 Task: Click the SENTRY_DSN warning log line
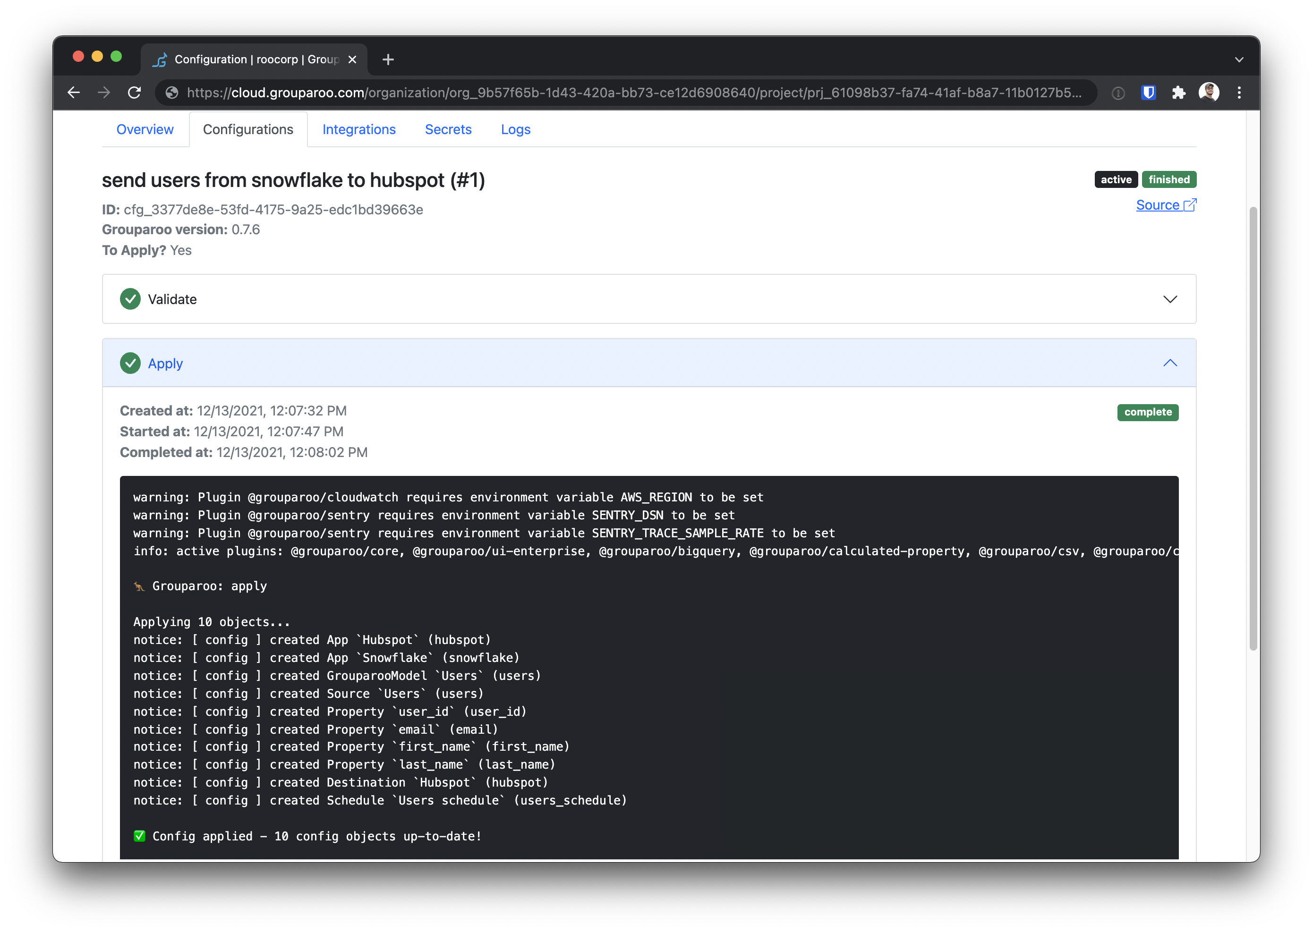click(434, 515)
